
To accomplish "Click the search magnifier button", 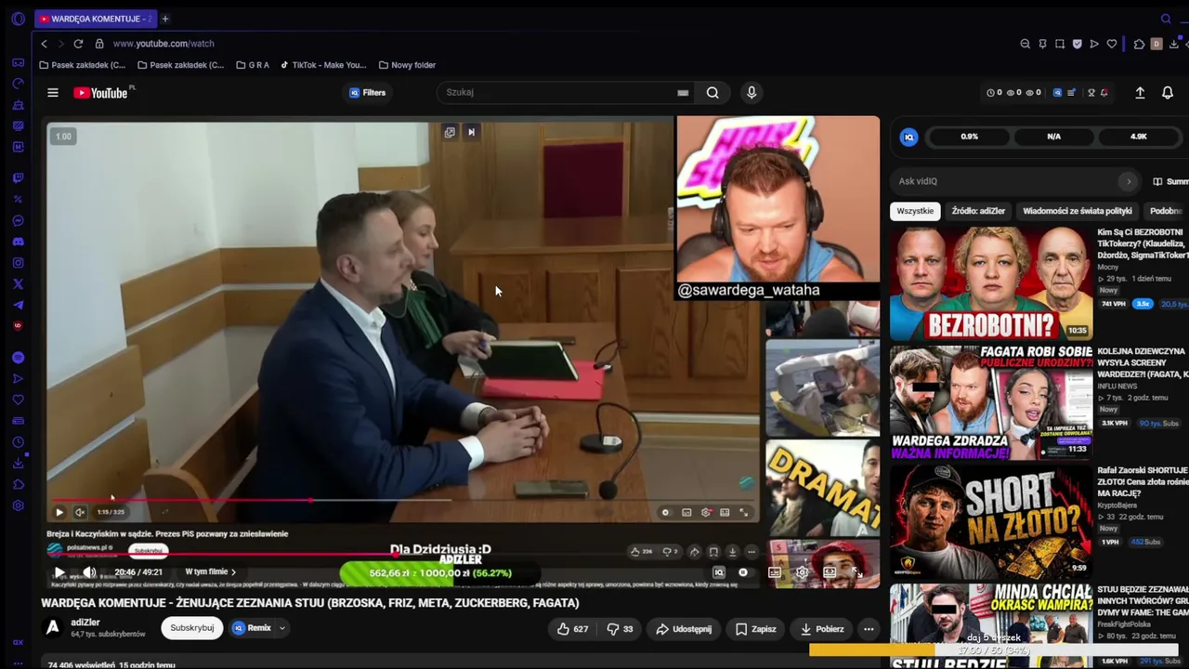I will point(712,93).
